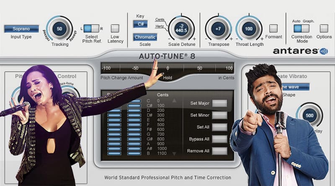Click the Tracking knob showing 50
The height and width of the screenshot is (186, 335).
59,28
